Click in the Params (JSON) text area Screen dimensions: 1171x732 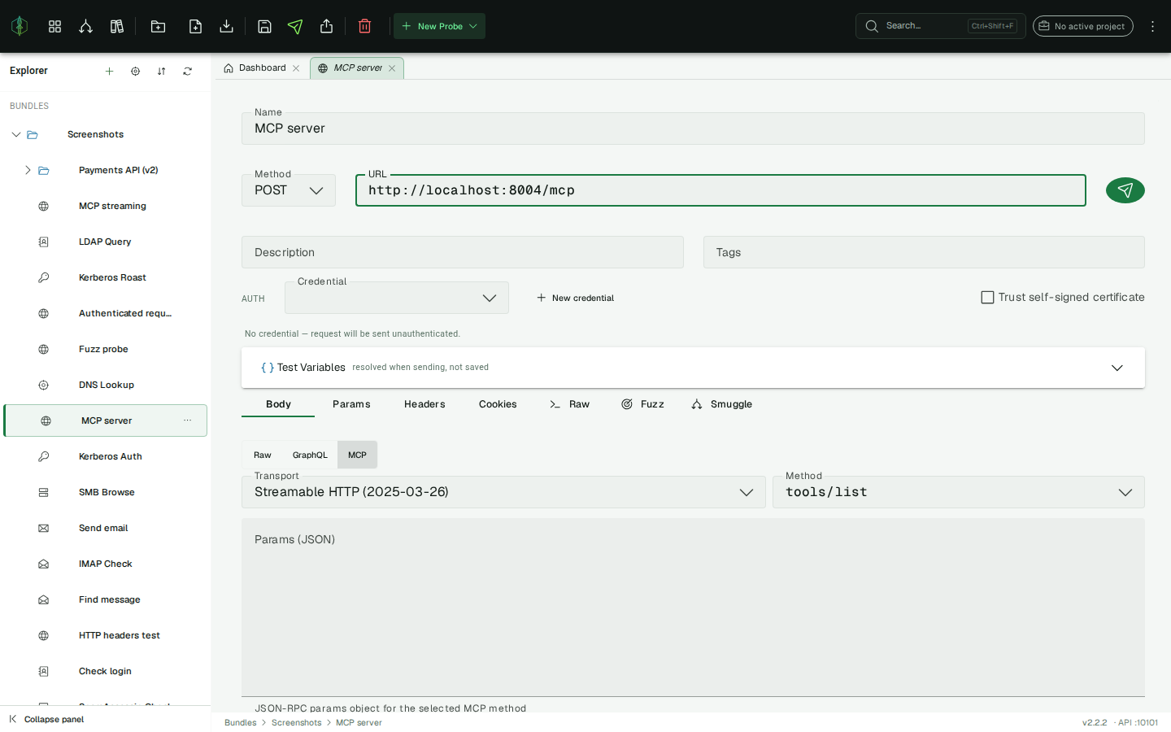(693, 608)
